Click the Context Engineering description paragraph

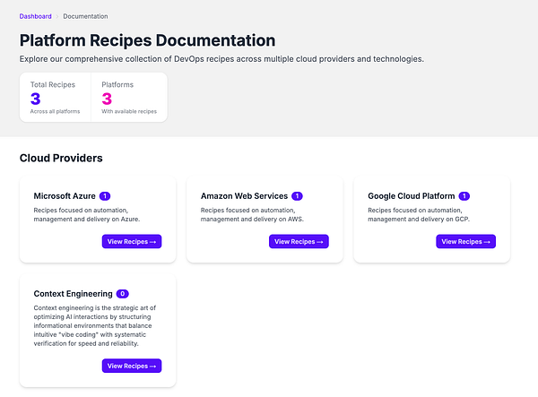(x=95, y=325)
